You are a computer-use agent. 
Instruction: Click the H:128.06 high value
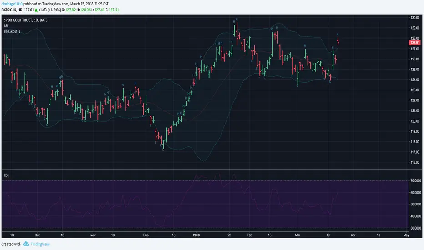[x=83, y=10]
